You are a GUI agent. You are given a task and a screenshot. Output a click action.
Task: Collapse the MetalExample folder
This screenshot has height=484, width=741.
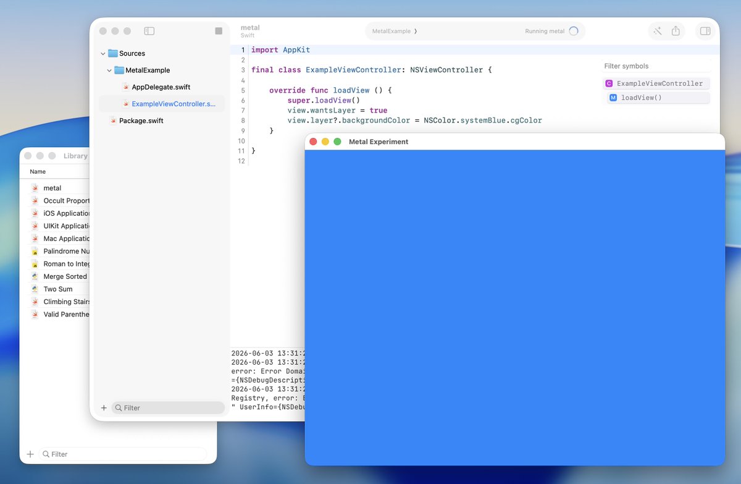click(x=109, y=70)
